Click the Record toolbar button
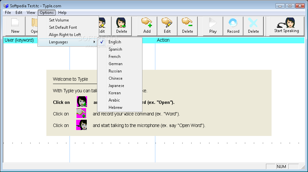Screen dimensions: 308x172 tap(233, 26)
